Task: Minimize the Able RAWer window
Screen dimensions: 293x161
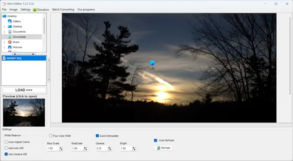Action: click(265, 4)
